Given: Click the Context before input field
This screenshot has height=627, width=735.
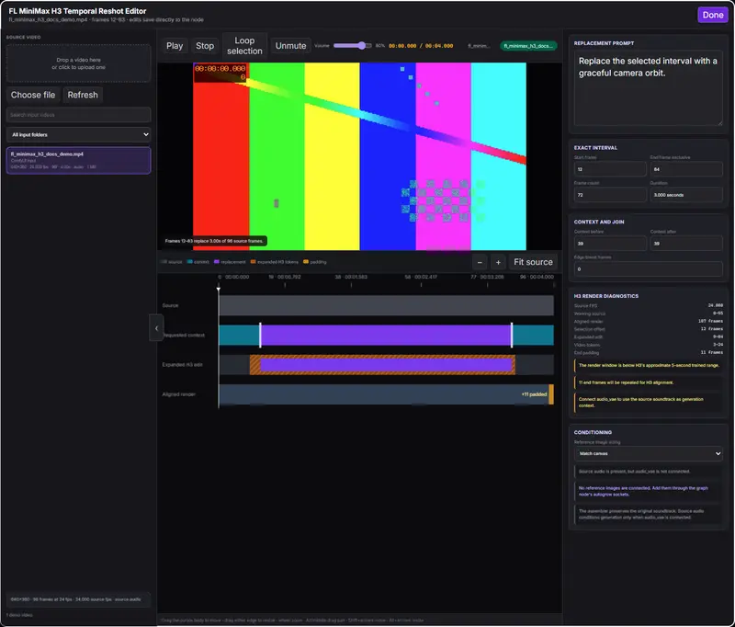Looking at the screenshot, I should (x=610, y=244).
